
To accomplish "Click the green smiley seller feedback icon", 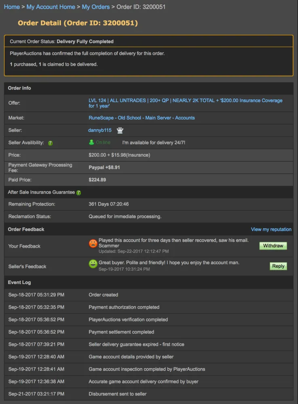I will pos(93,264).
